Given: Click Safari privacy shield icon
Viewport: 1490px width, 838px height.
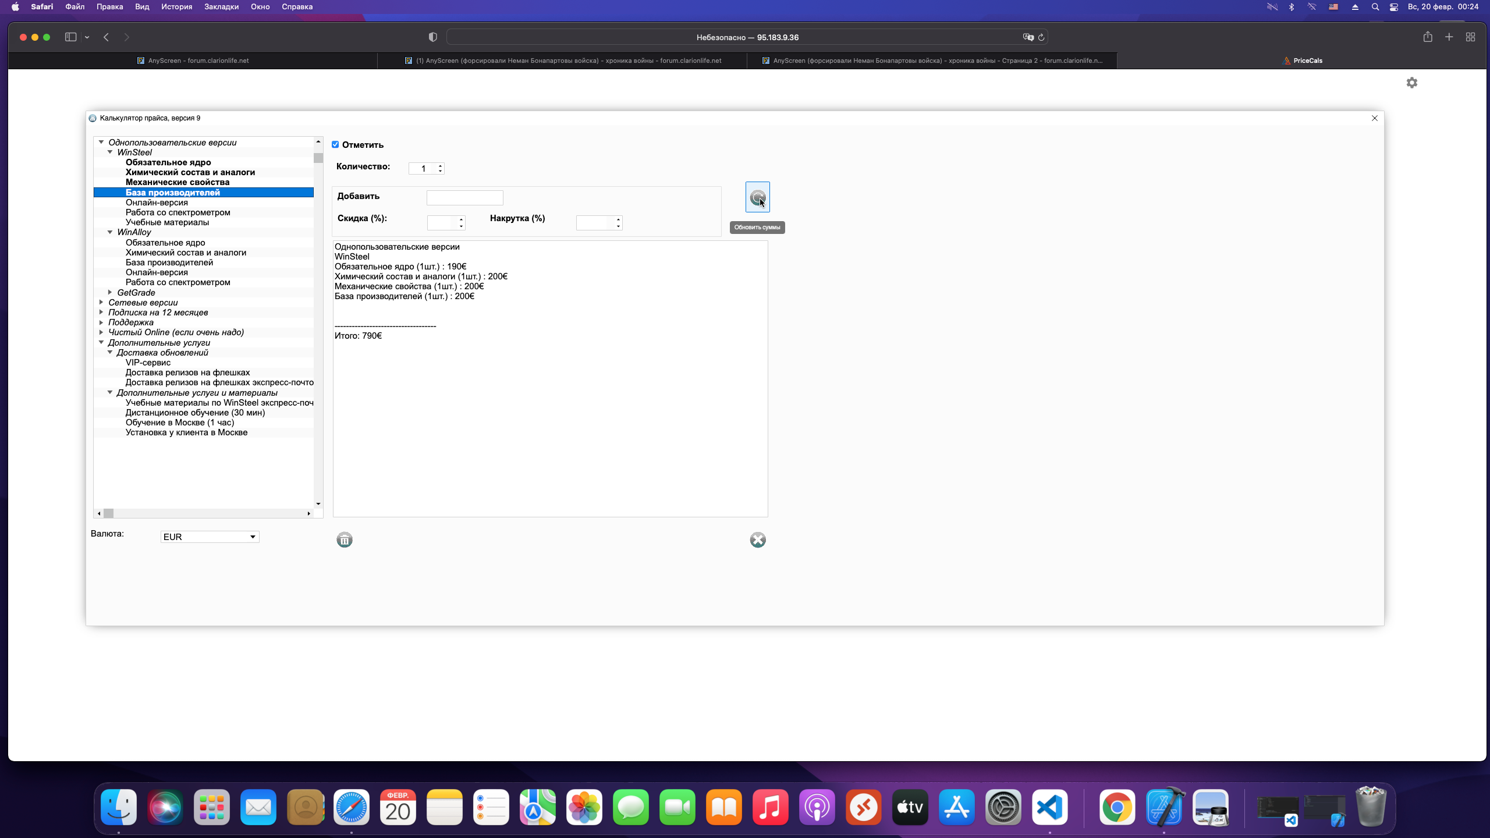Looking at the screenshot, I should tap(432, 37).
